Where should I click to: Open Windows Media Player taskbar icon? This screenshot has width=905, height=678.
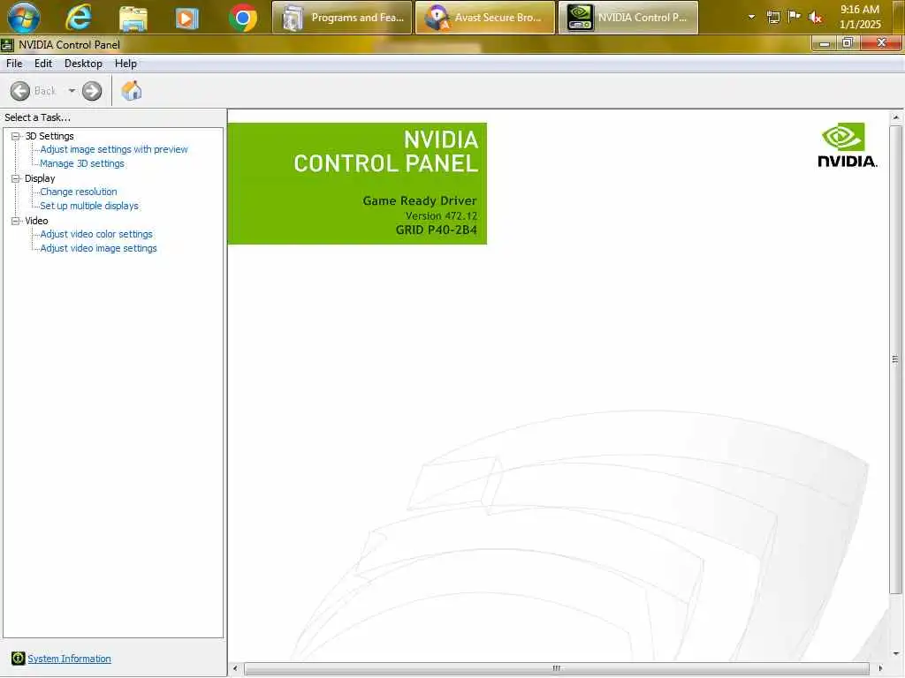(187, 19)
